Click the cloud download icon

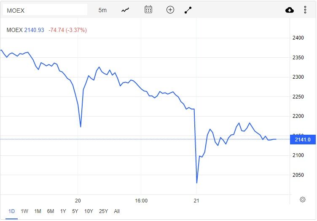290,10
